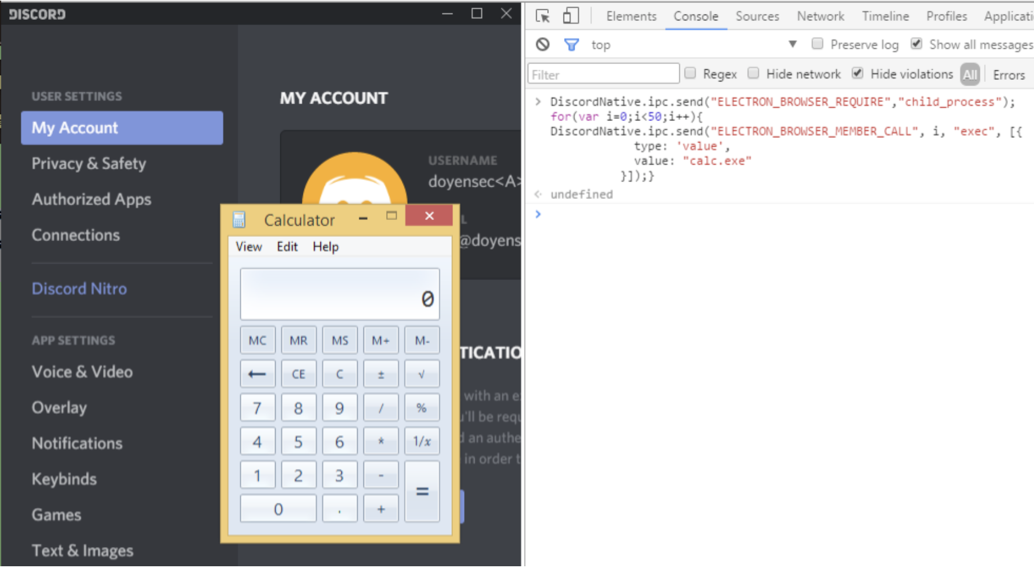
Task: Click the console input prompt chevron
Action: pos(538,214)
